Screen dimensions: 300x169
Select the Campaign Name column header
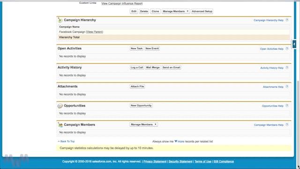coord(69,27)
